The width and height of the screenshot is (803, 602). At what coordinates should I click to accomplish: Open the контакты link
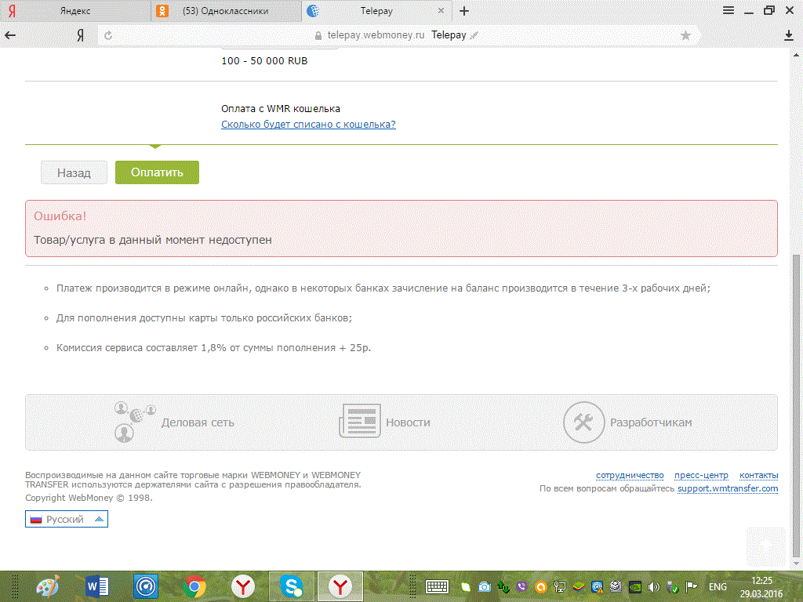(759, 476)
